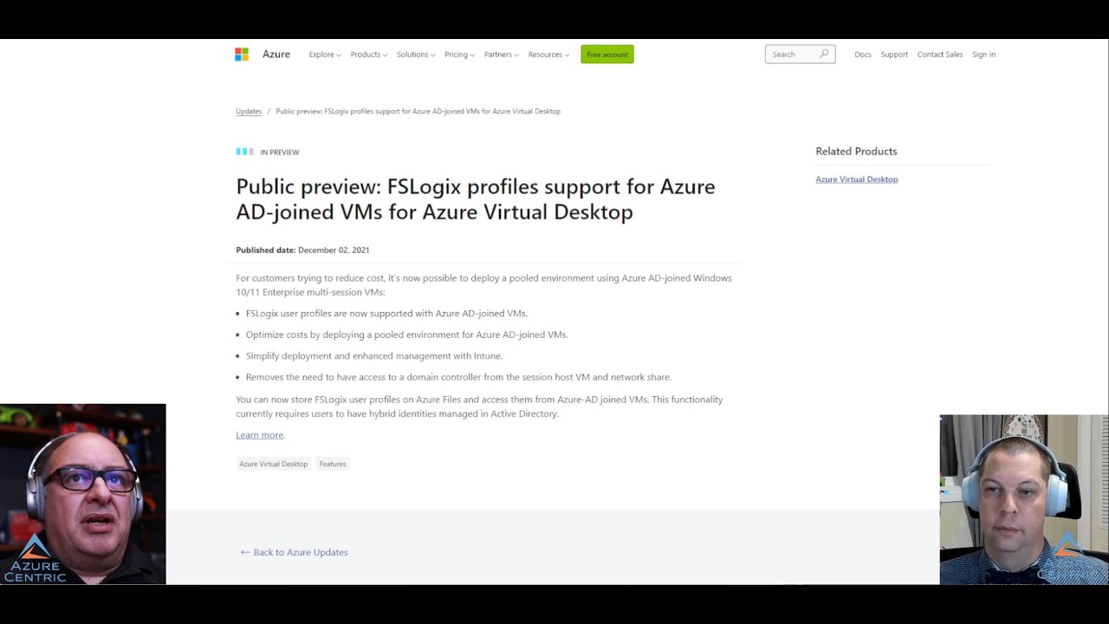This screenshot has width=1109, height=624.
Task: Focus the Search input field
Action: pos(800,54)
